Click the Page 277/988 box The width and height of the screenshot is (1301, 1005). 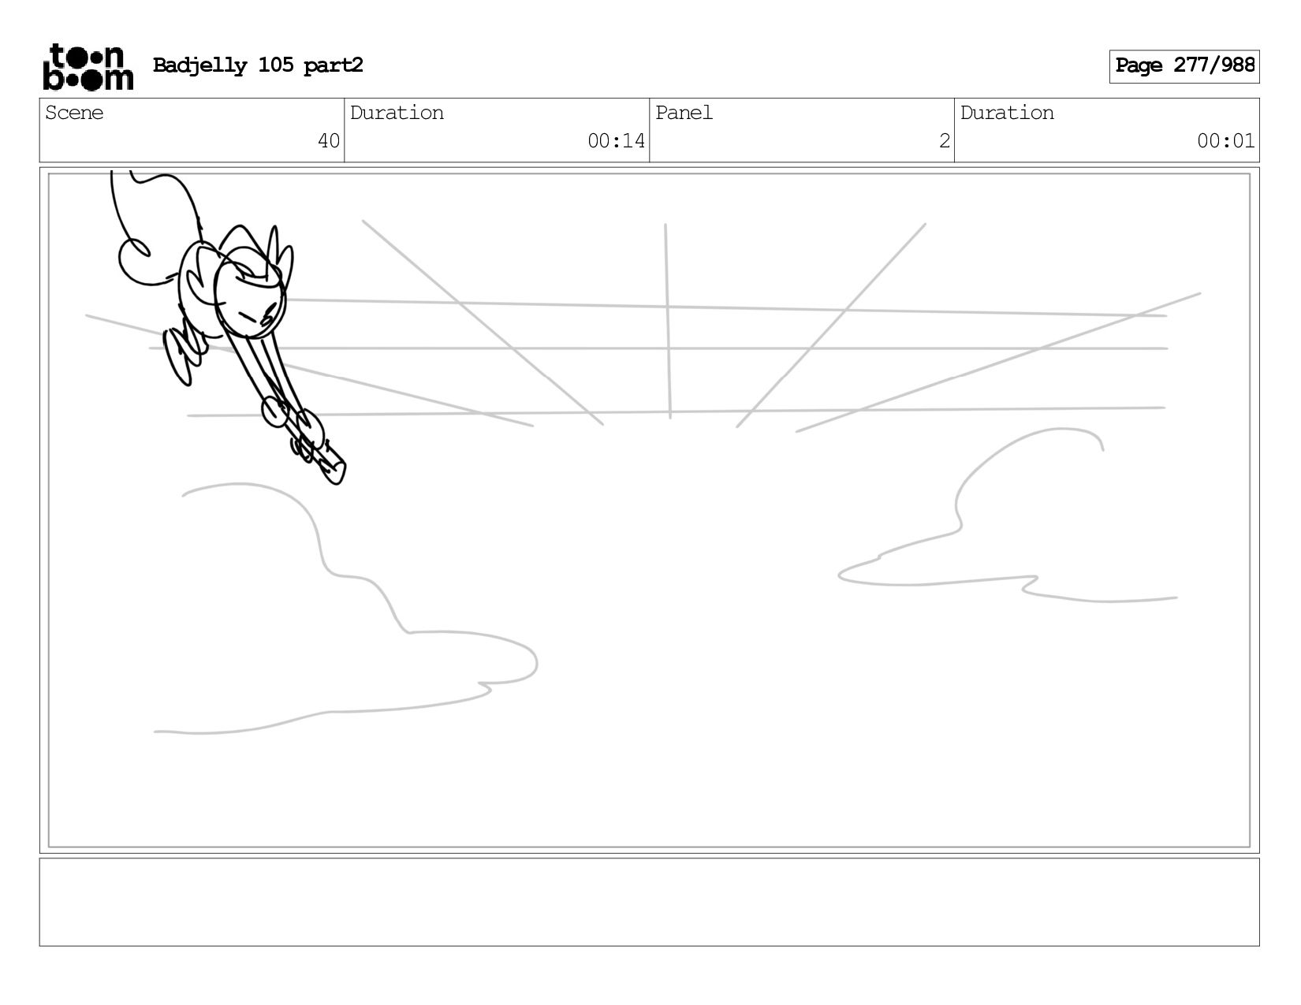click(1184, 66)
